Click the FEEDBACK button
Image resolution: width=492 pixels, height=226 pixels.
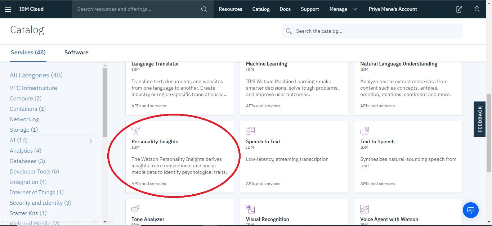coord(479,119)
